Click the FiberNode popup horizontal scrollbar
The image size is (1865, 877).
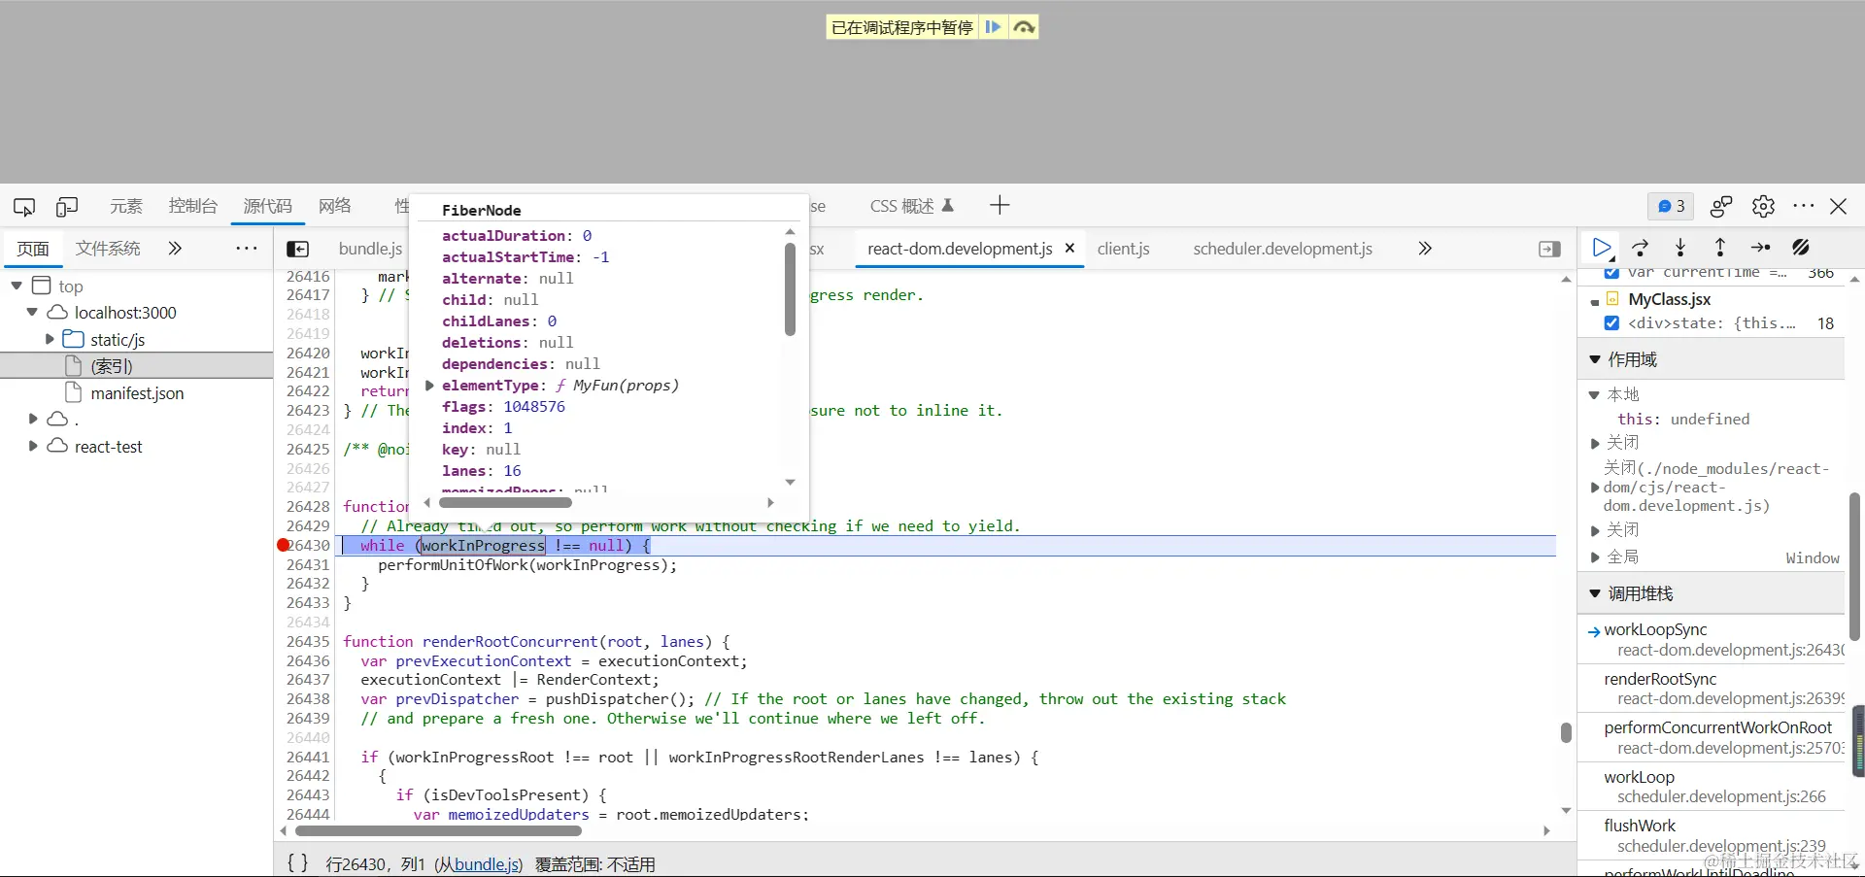pyautogui.click(x=506, y=503)
